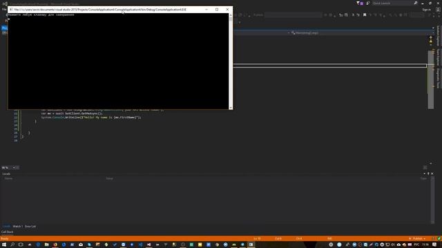This screenshot has height=248, width=442.
Task: Click the Sign in link
Action: tap(427, 10)
